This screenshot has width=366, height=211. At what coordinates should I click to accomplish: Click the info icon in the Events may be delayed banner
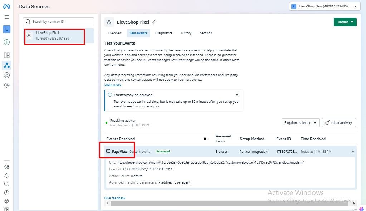(110, 95)
